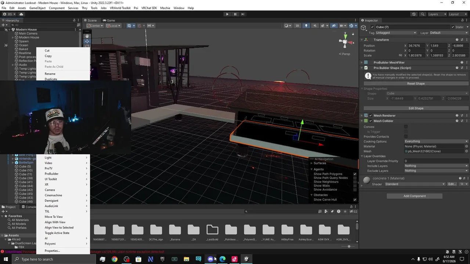Toggle the Static checkbox
Viewport: 470px width, 264px height.
(x=453, y=27)
